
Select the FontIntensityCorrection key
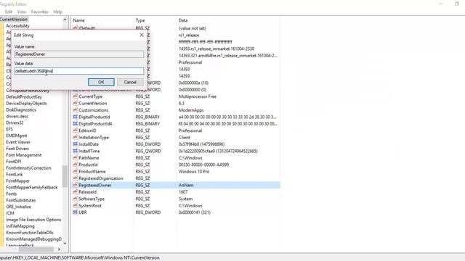[28, 167]
